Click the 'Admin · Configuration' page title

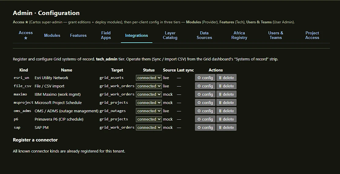(x=46, y=13)
